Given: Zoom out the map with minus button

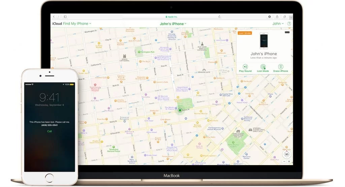Looking at the screenshot, I should (x=284, y=162).
